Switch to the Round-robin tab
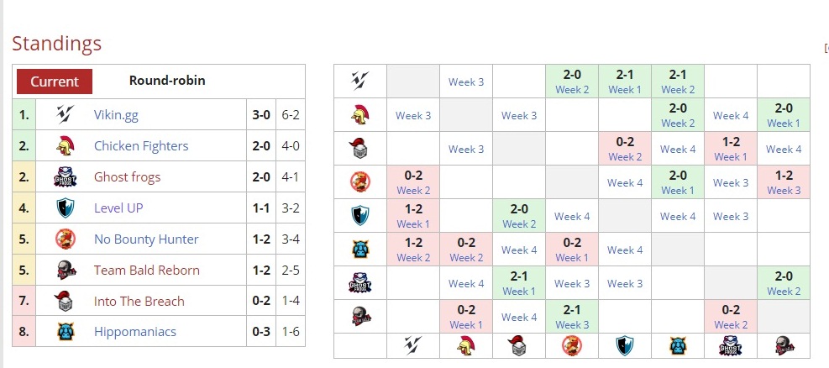 point(167,81)
